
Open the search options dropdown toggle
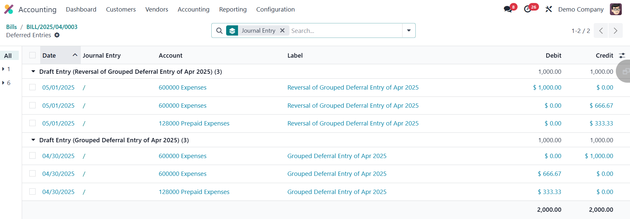[x=409, y=31]
